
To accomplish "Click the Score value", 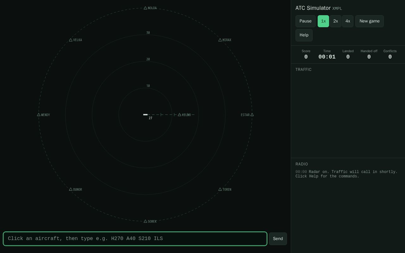I will (x=306, y=57).
